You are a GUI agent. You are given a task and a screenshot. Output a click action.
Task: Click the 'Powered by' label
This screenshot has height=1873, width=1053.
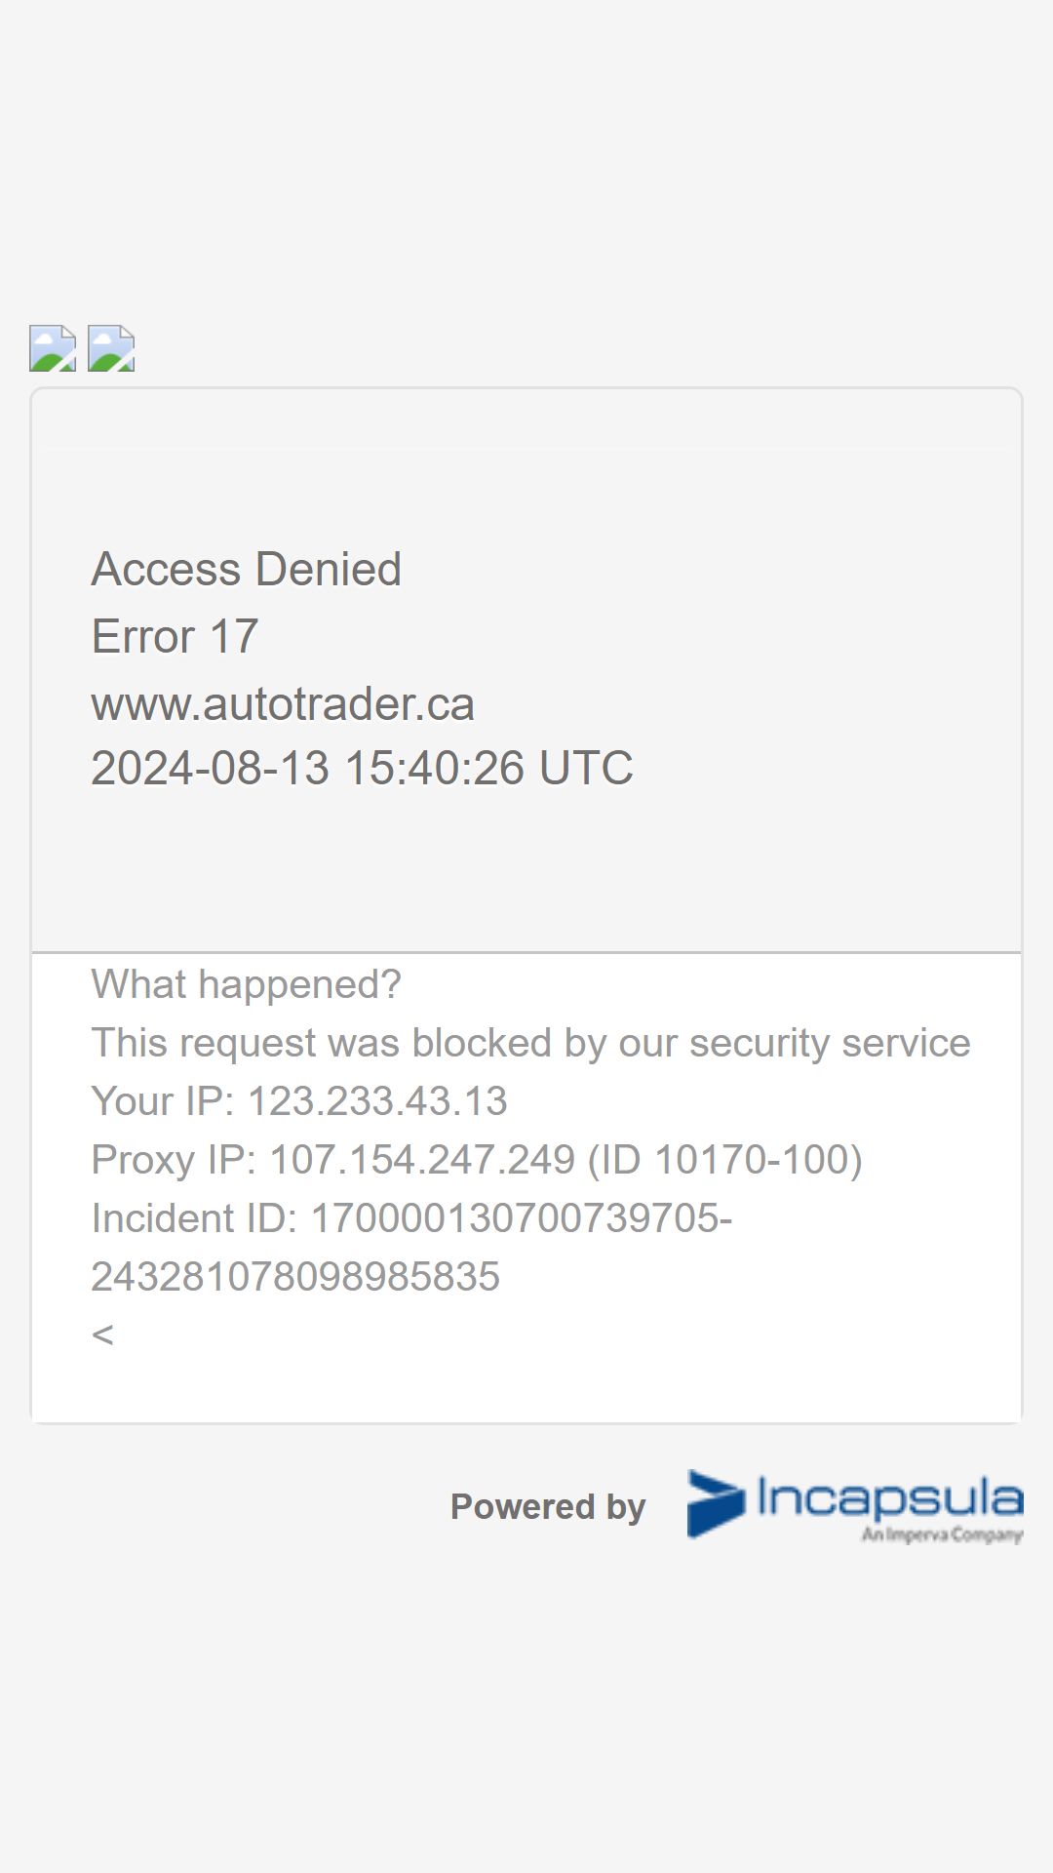point(548,1506)
